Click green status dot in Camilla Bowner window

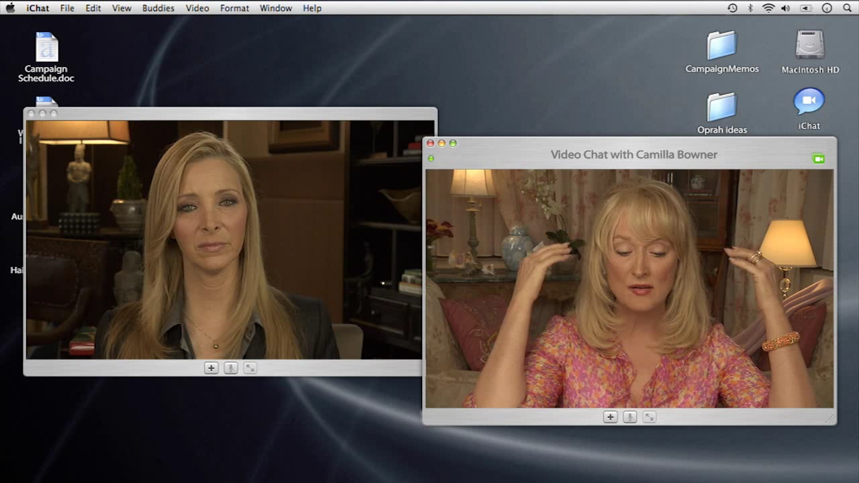(x=431, y=158)
